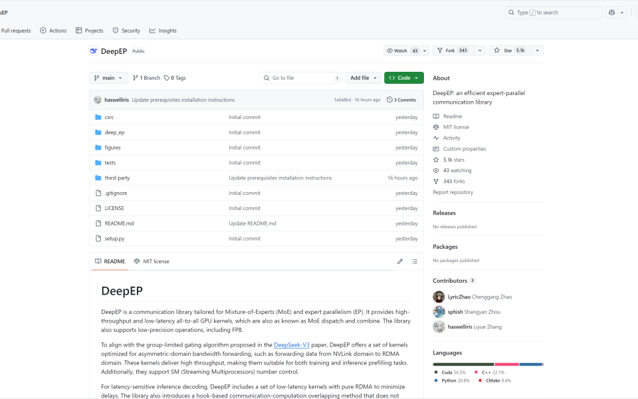Click the csrc folder icon
Screen dimensions: 638x399
[98, 117]
